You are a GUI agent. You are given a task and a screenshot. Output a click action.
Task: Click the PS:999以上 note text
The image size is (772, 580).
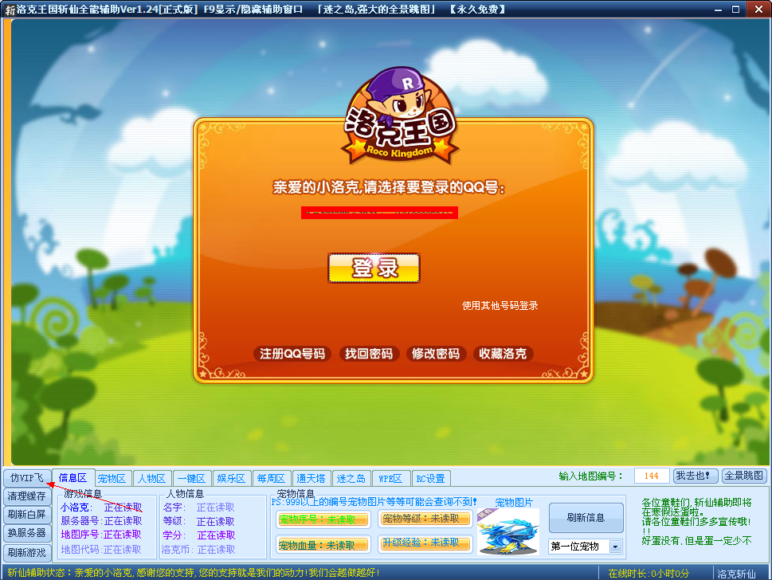pyautogui.click(x=374, y=502)
